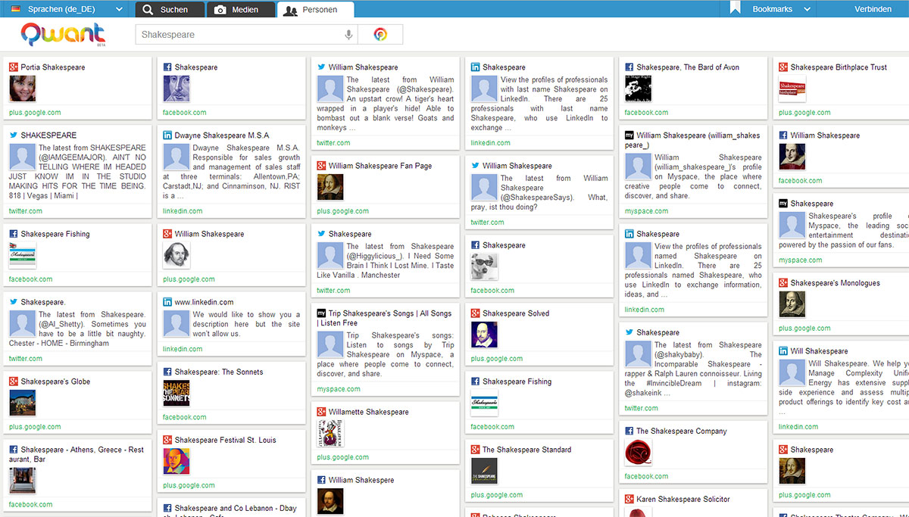This screenshot has width=909, height=517.
Task: Click Twitter icon beside SHAKESPEARE card
Action: click(x=14, y=135)
